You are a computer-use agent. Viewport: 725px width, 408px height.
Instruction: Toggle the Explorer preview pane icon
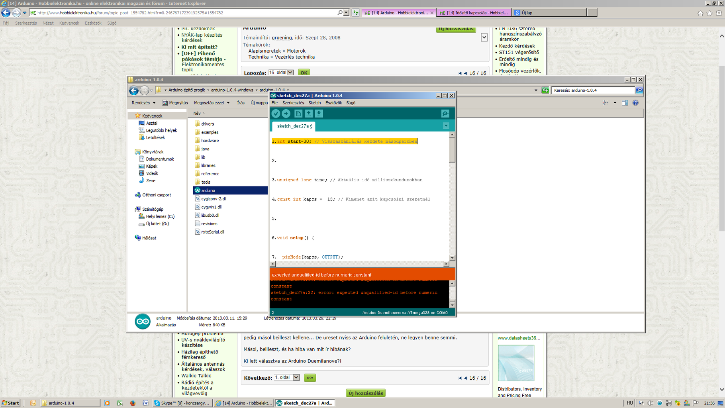(625, 103)
